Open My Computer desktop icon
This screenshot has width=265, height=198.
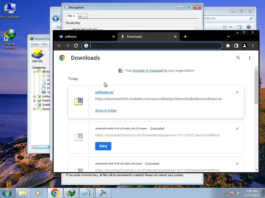(x=10, y=11)
